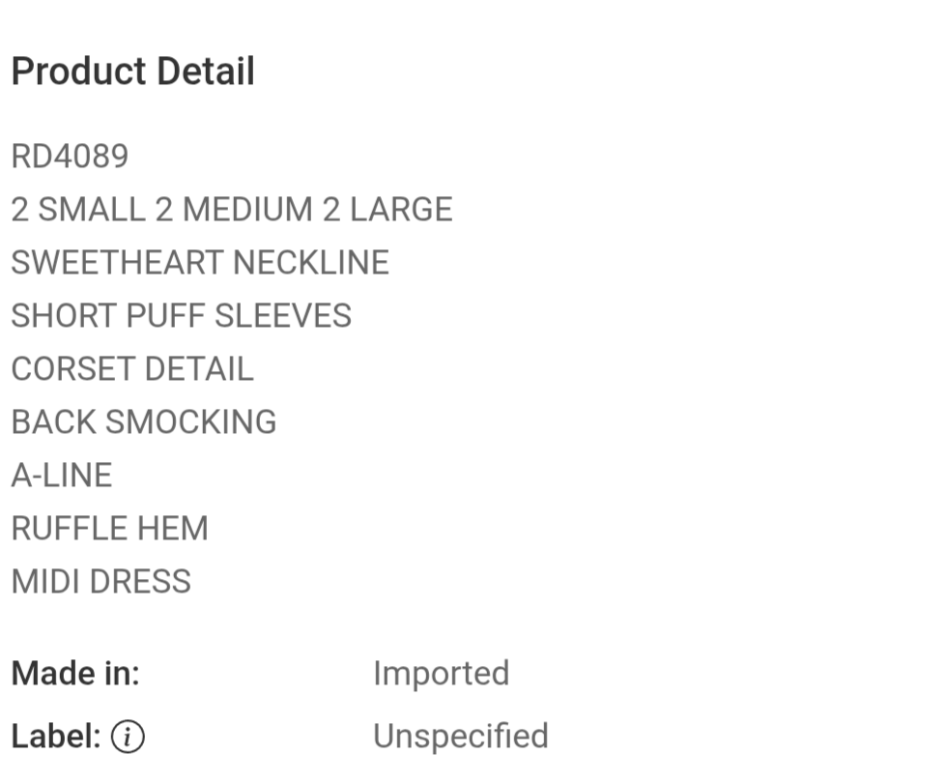Click the word MIDI
This screenshot has width=945, height=783.
click(45, 582)
